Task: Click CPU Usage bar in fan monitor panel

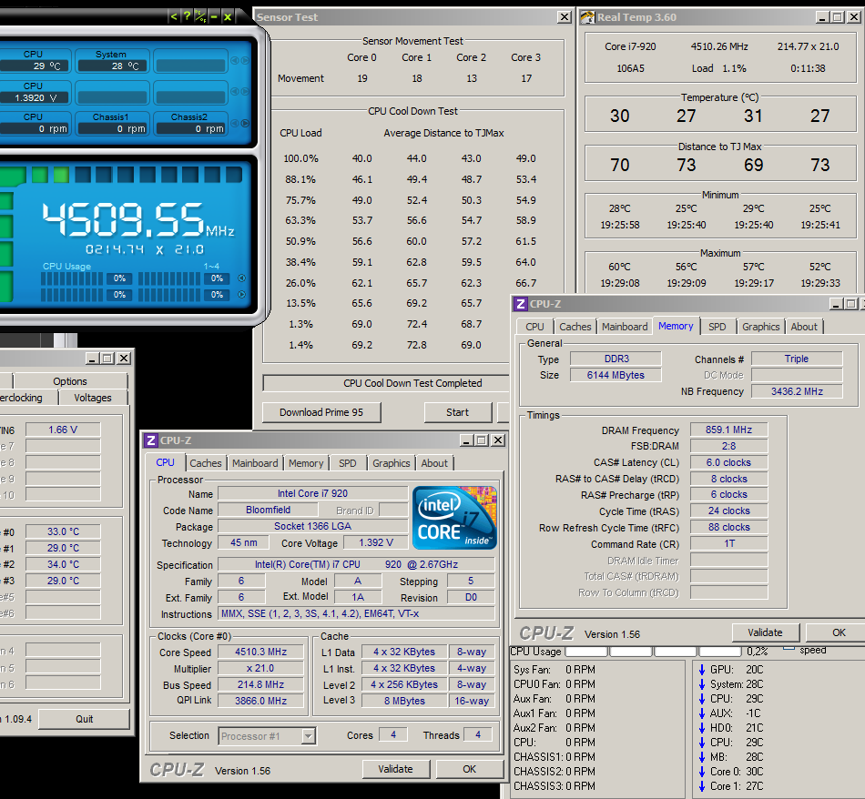Action: click(x=653, y=652)
